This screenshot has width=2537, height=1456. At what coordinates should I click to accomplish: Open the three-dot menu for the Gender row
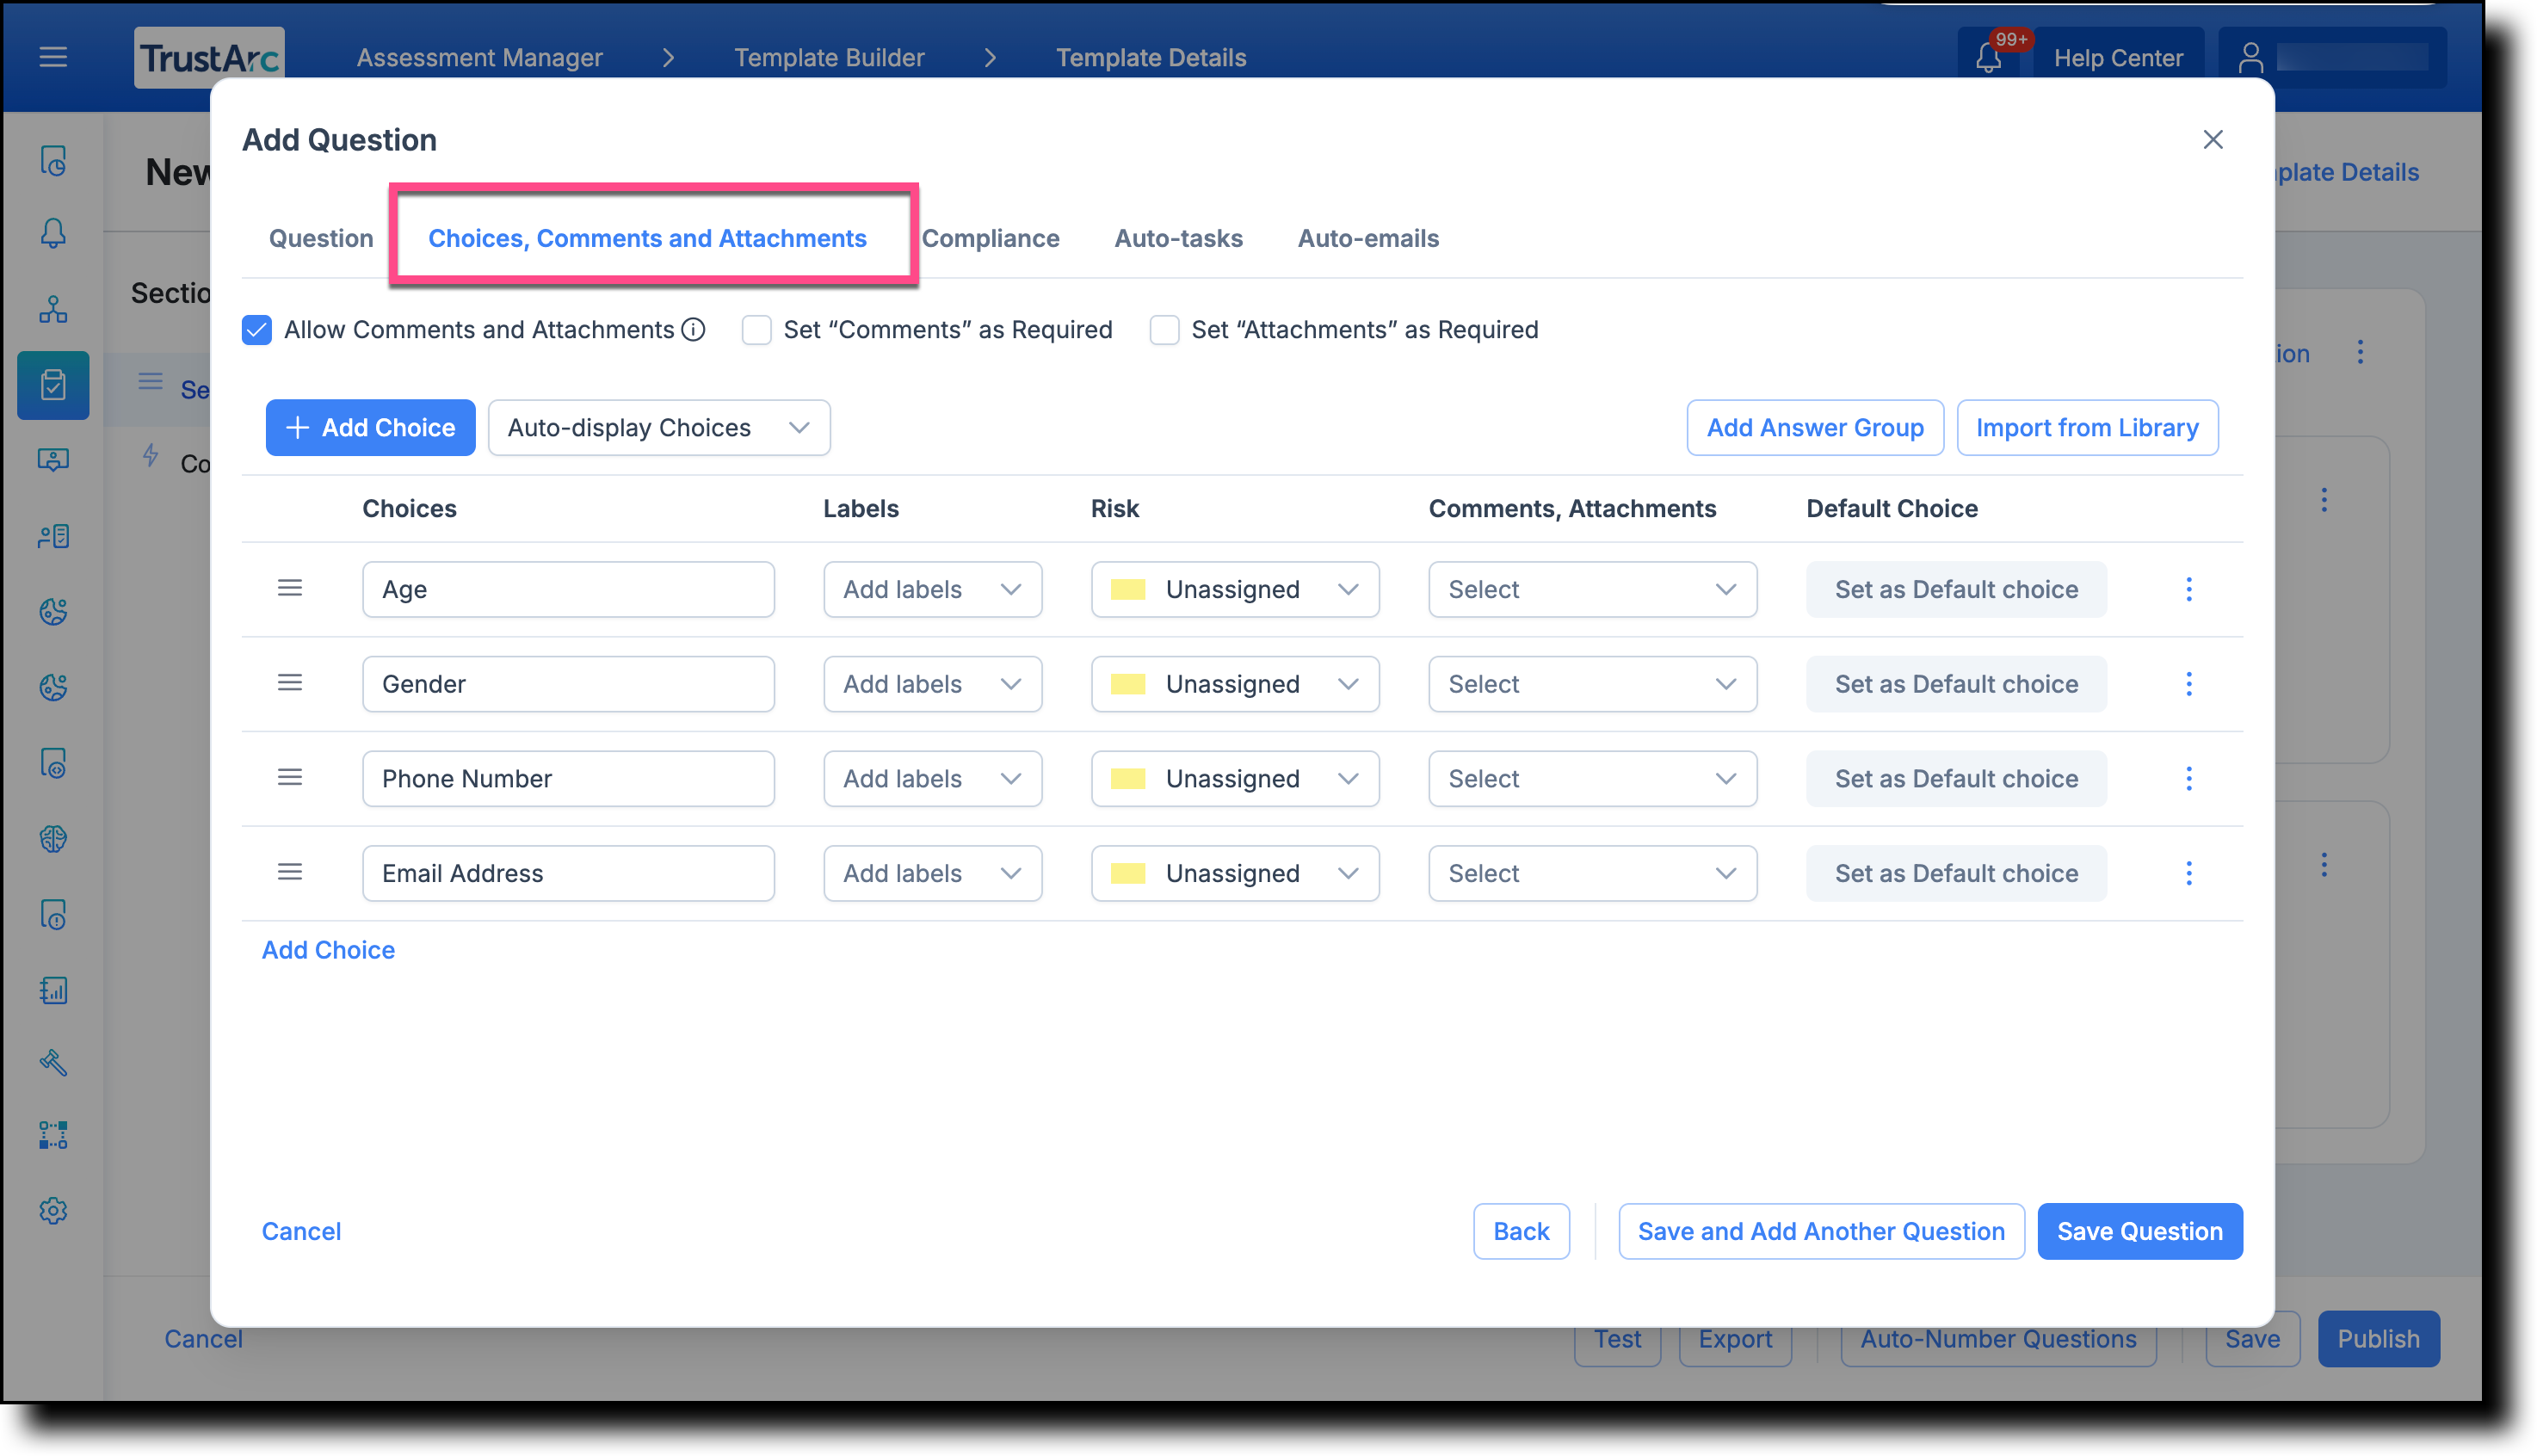pos(2189,684)
